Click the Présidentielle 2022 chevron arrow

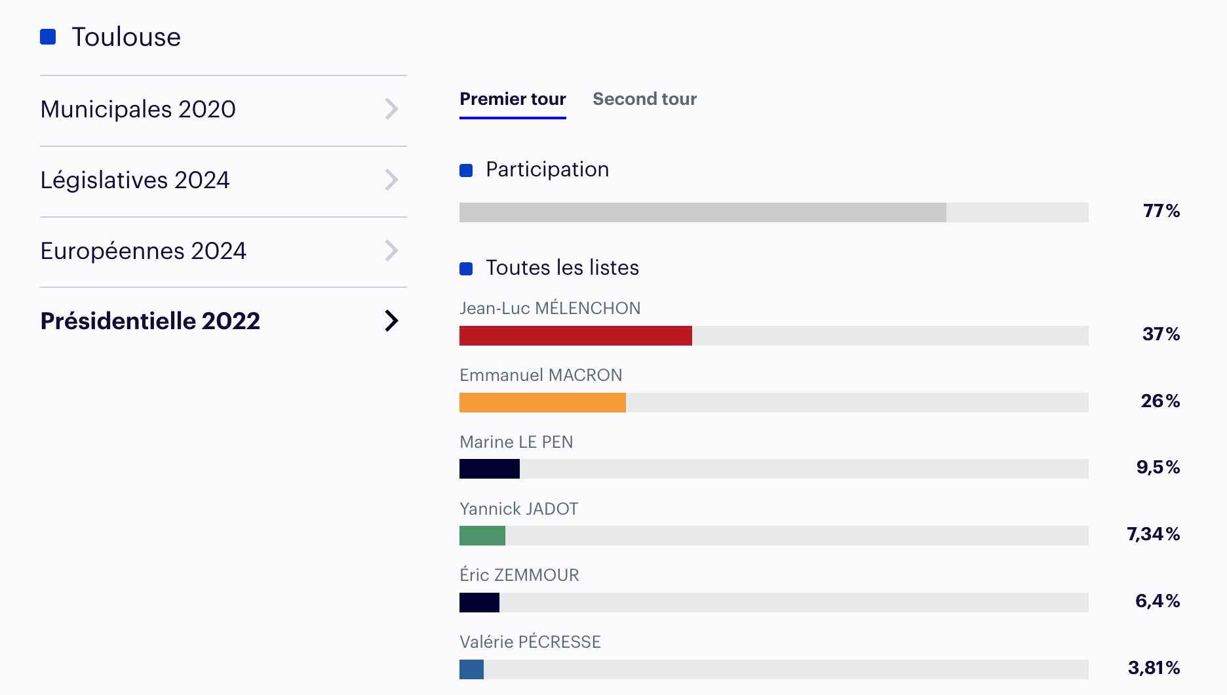(391, 321)
